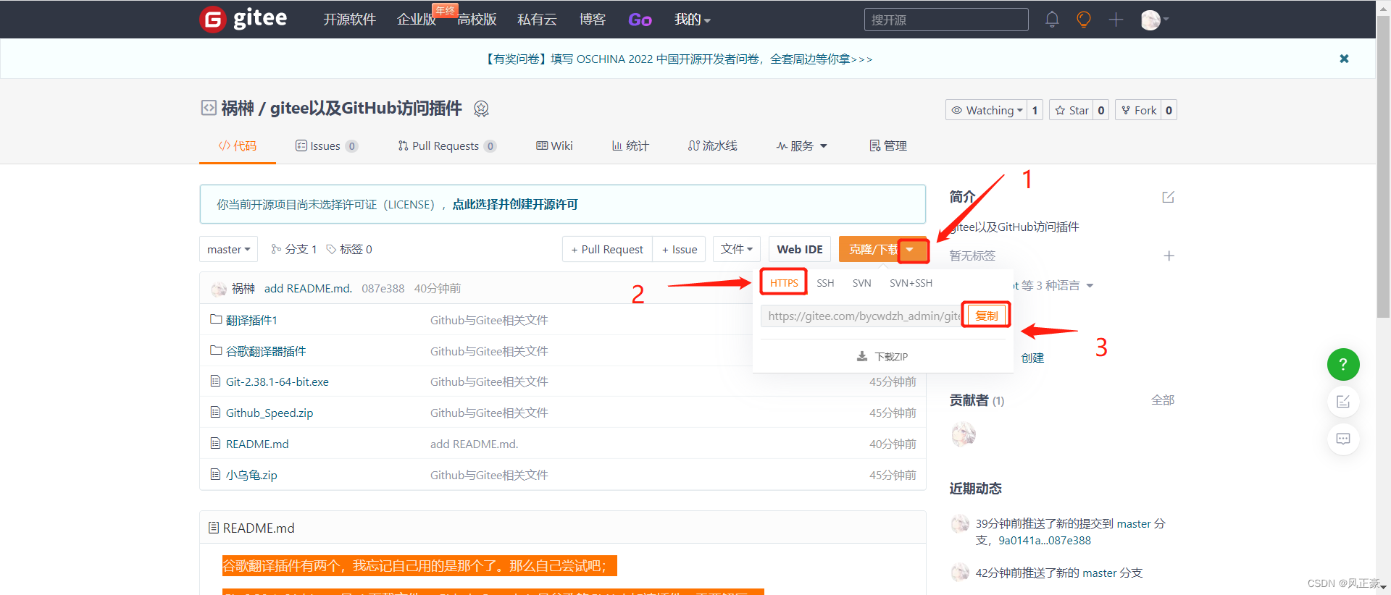
Task: Click the survey announcement link text
Action: [x=678, y=59]
